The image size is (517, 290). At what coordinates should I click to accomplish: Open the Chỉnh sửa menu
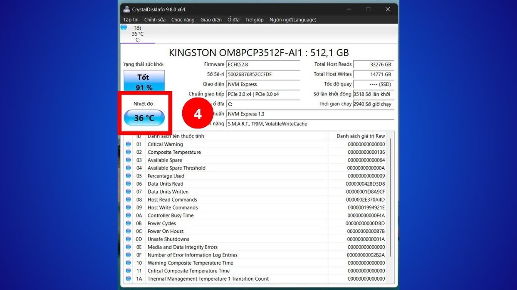[x=155, y=20]
